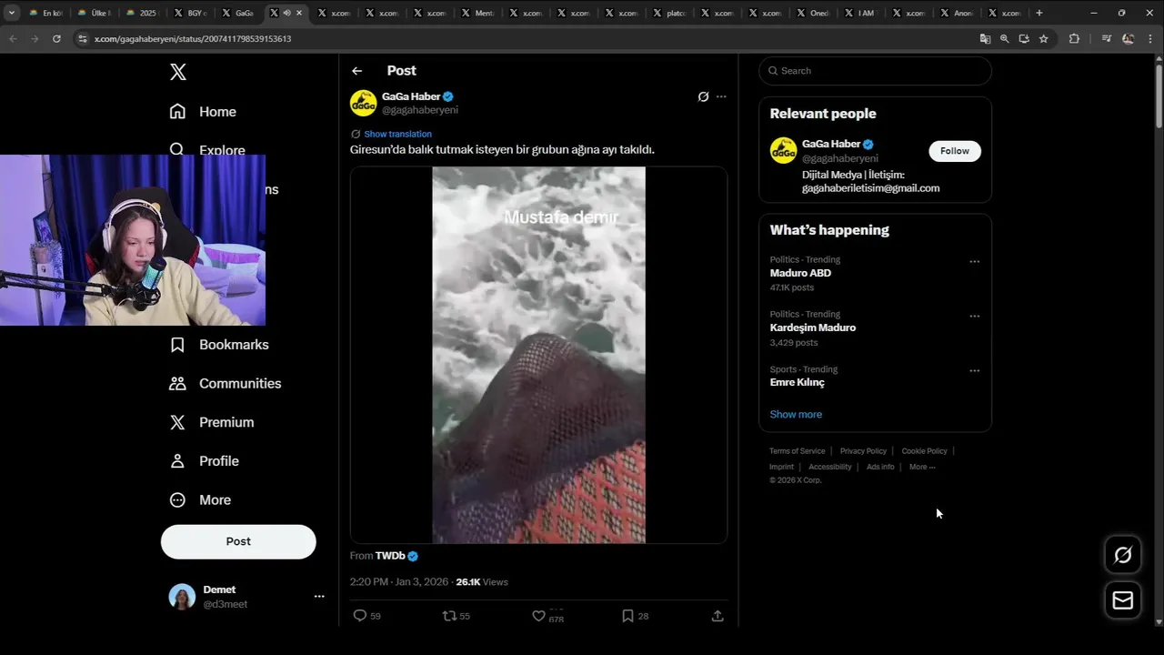Reply to the post via comment icon

point(360,616)
